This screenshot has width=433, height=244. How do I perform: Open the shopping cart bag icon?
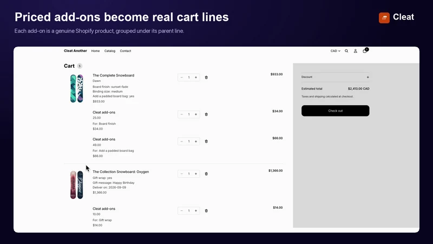[x=365, y=50]
